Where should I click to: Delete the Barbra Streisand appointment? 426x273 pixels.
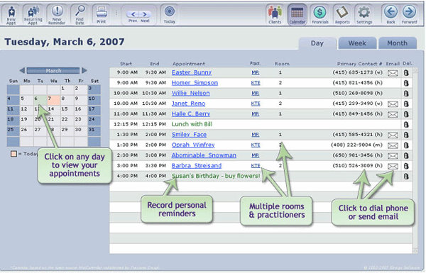point(406,166)
